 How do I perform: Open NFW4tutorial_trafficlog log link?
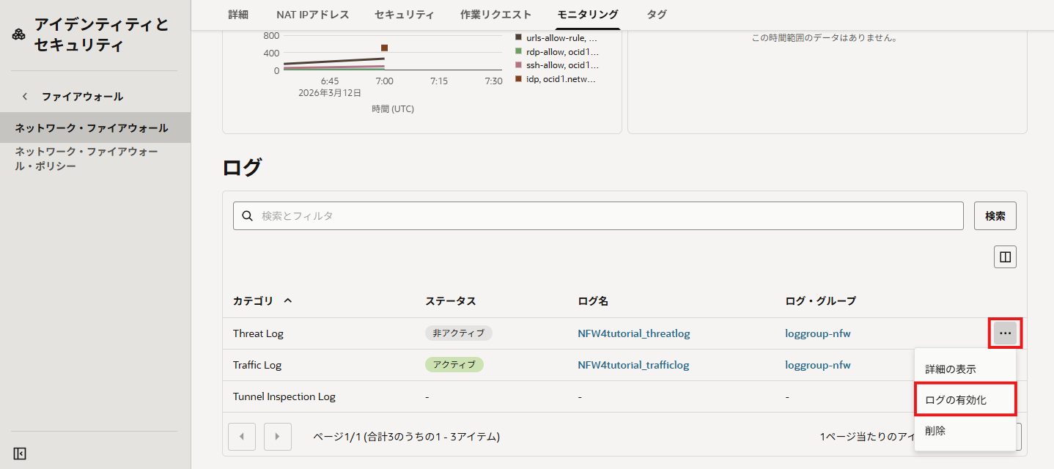[x=633, y=365]
